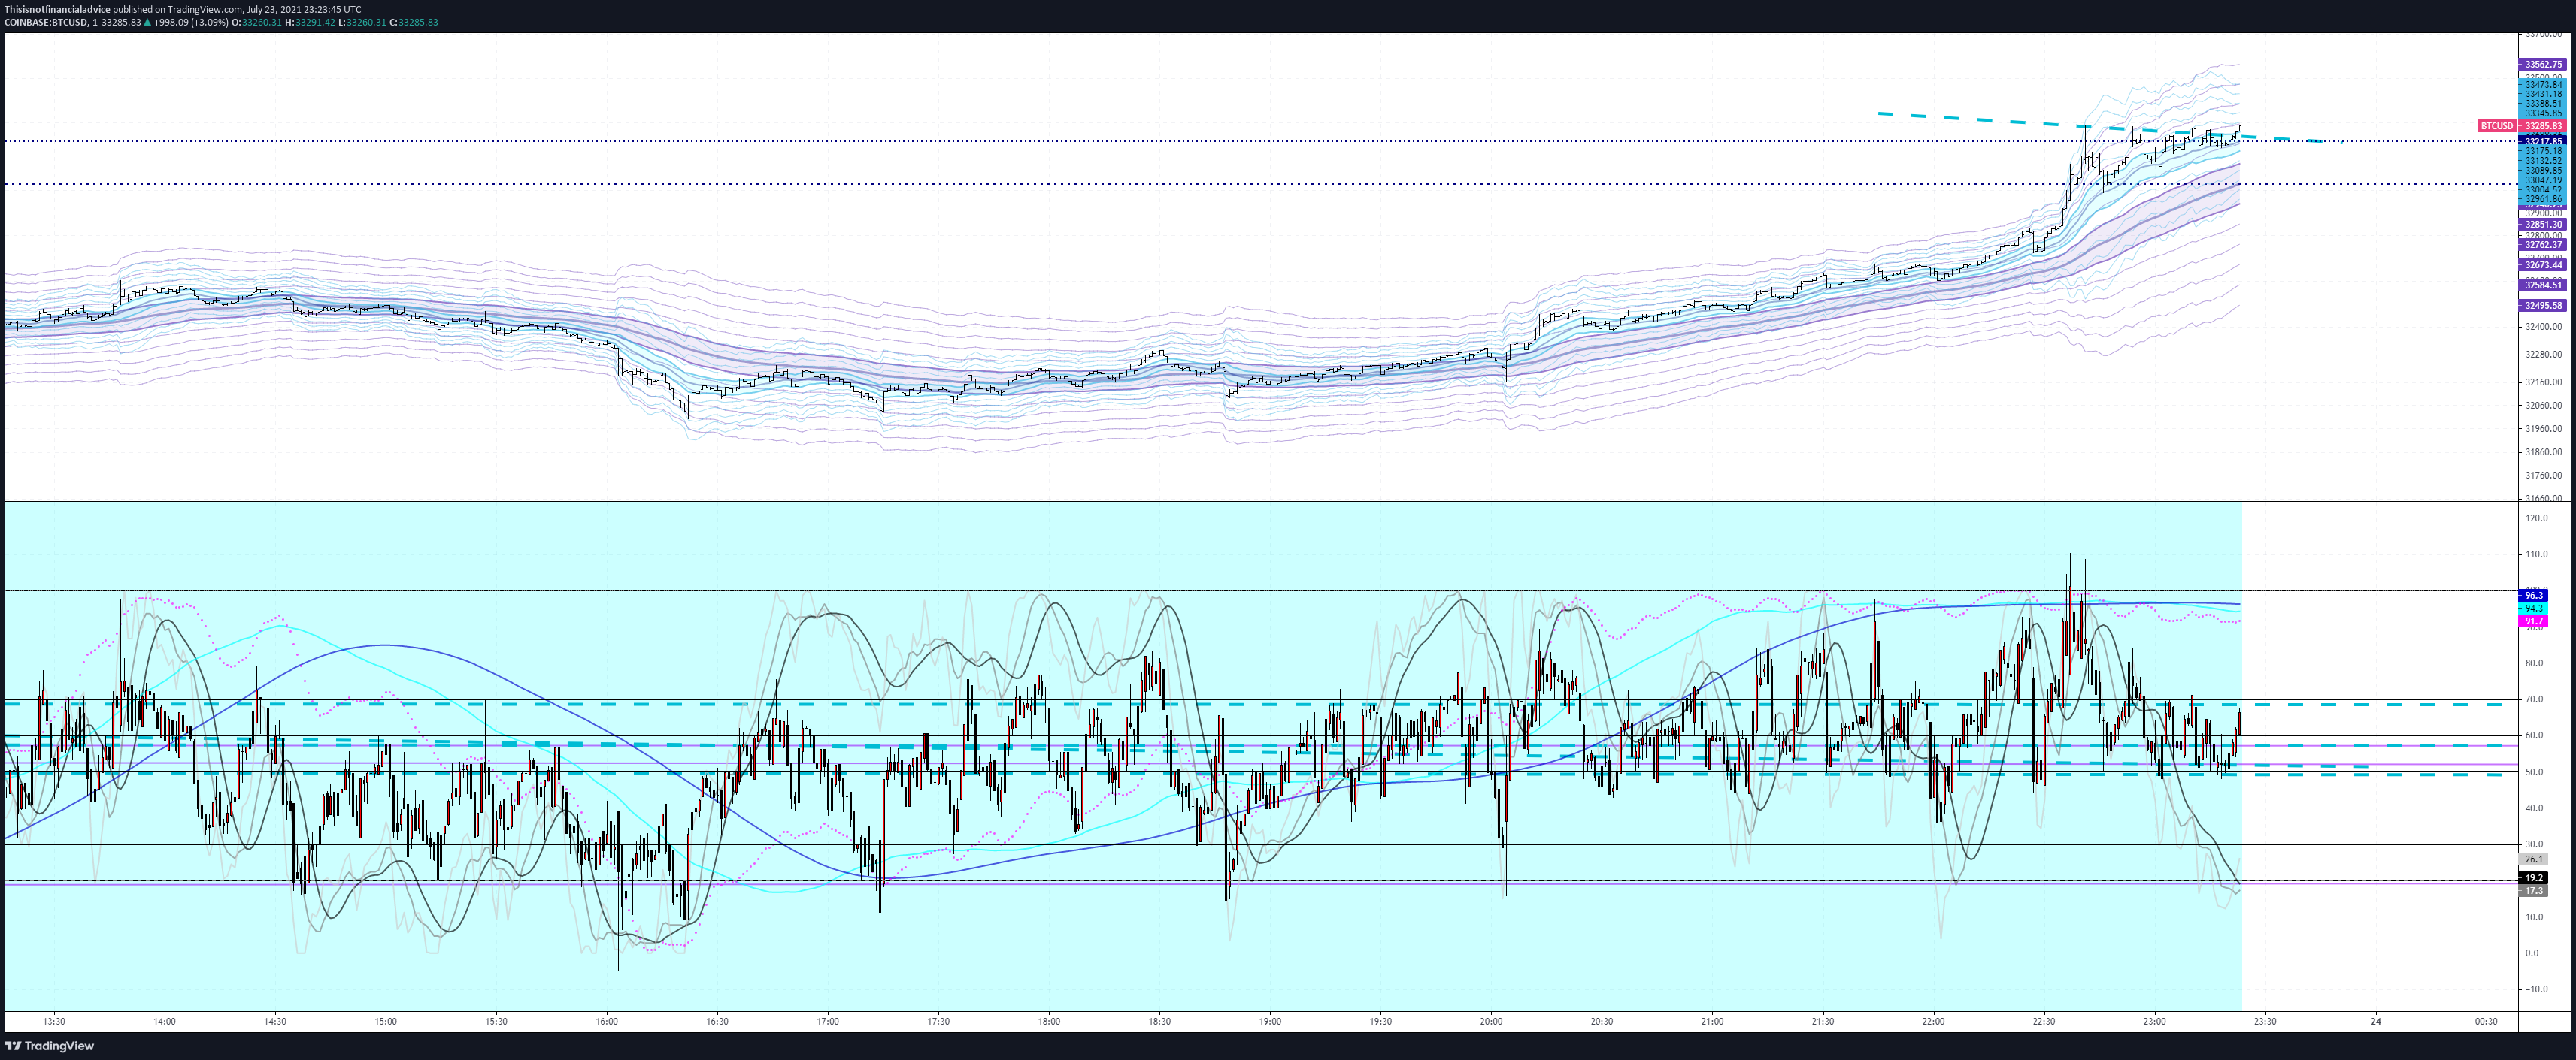Click the 32160.00 price axis tick
Image resolution: width=2576 pixels, height=1060 pixels.
[x=2543, y=382]
